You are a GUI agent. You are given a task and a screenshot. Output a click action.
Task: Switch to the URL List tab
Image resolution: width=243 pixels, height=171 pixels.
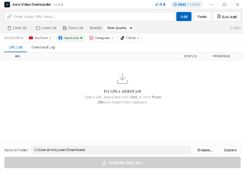click(x=16, y=47)
